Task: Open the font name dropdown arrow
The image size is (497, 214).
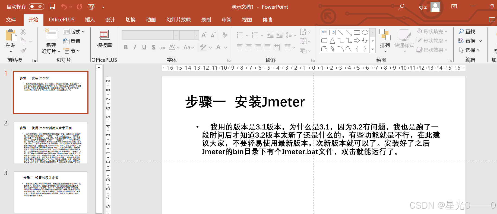Action: point(176,35)
